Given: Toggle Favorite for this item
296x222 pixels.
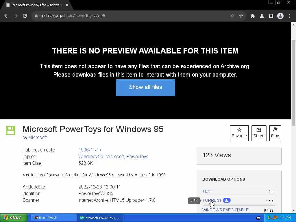Looking at the screenshot, I should coord(239,133).
